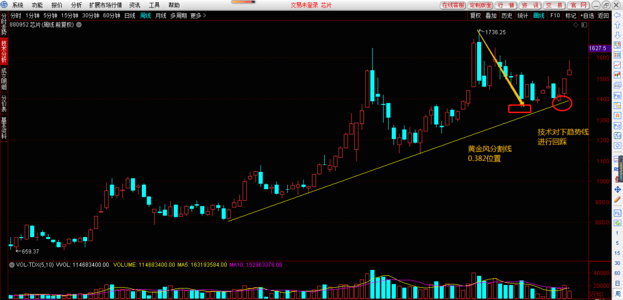Click the down arrow in right sidebar
The height and width of the screenshot is (300, 623).
(x=617, y=36)
